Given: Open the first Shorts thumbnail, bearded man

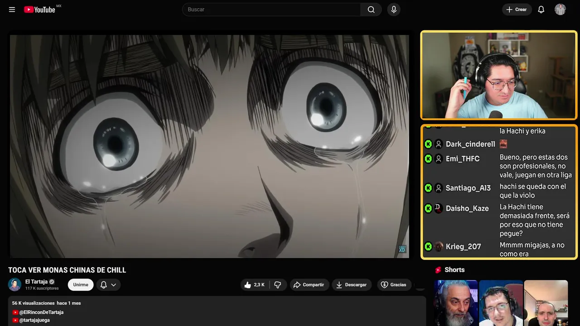Looking at the screenshot, I should (456, 303).
